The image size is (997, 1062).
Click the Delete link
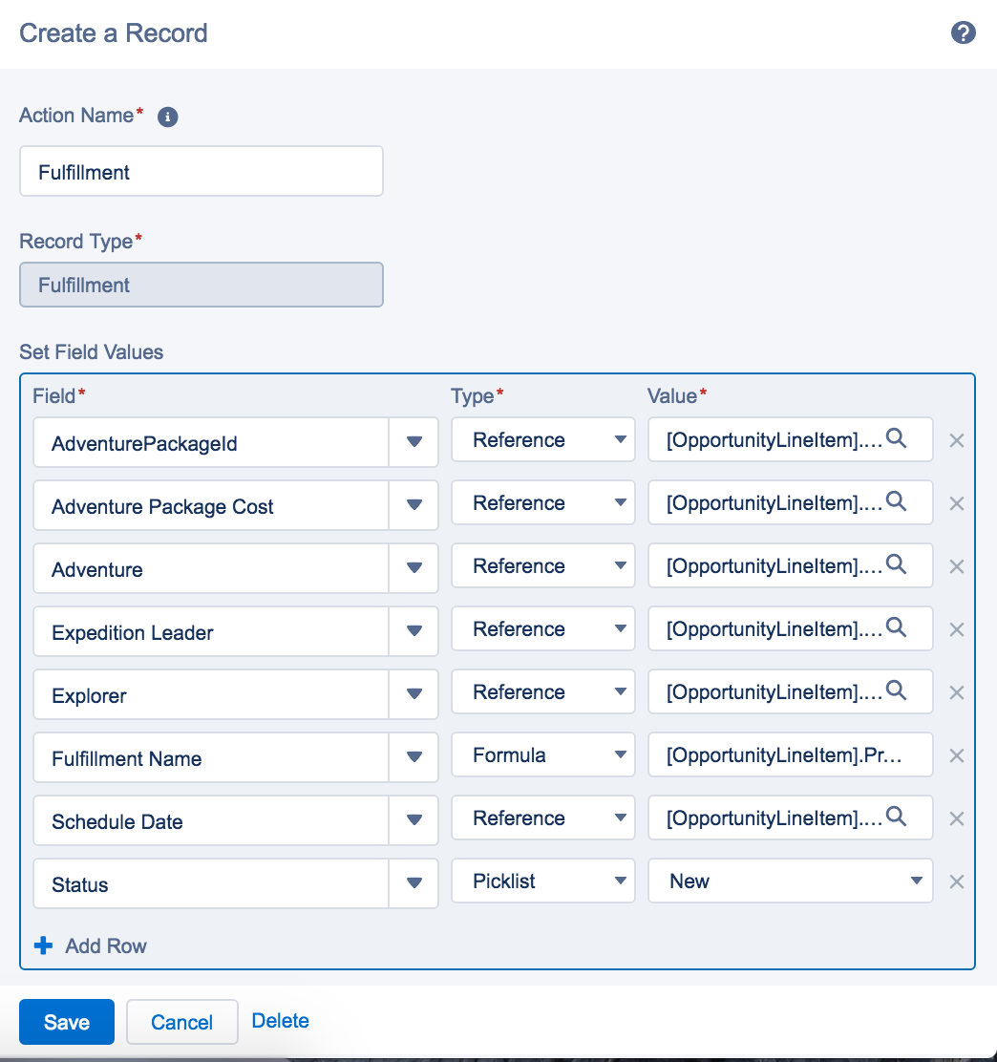pyautogui.click(x=280, y=1020)
